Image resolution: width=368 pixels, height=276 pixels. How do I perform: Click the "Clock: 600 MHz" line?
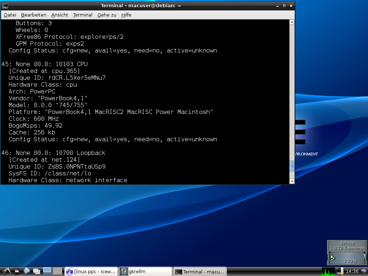click(x=33, y=119)
